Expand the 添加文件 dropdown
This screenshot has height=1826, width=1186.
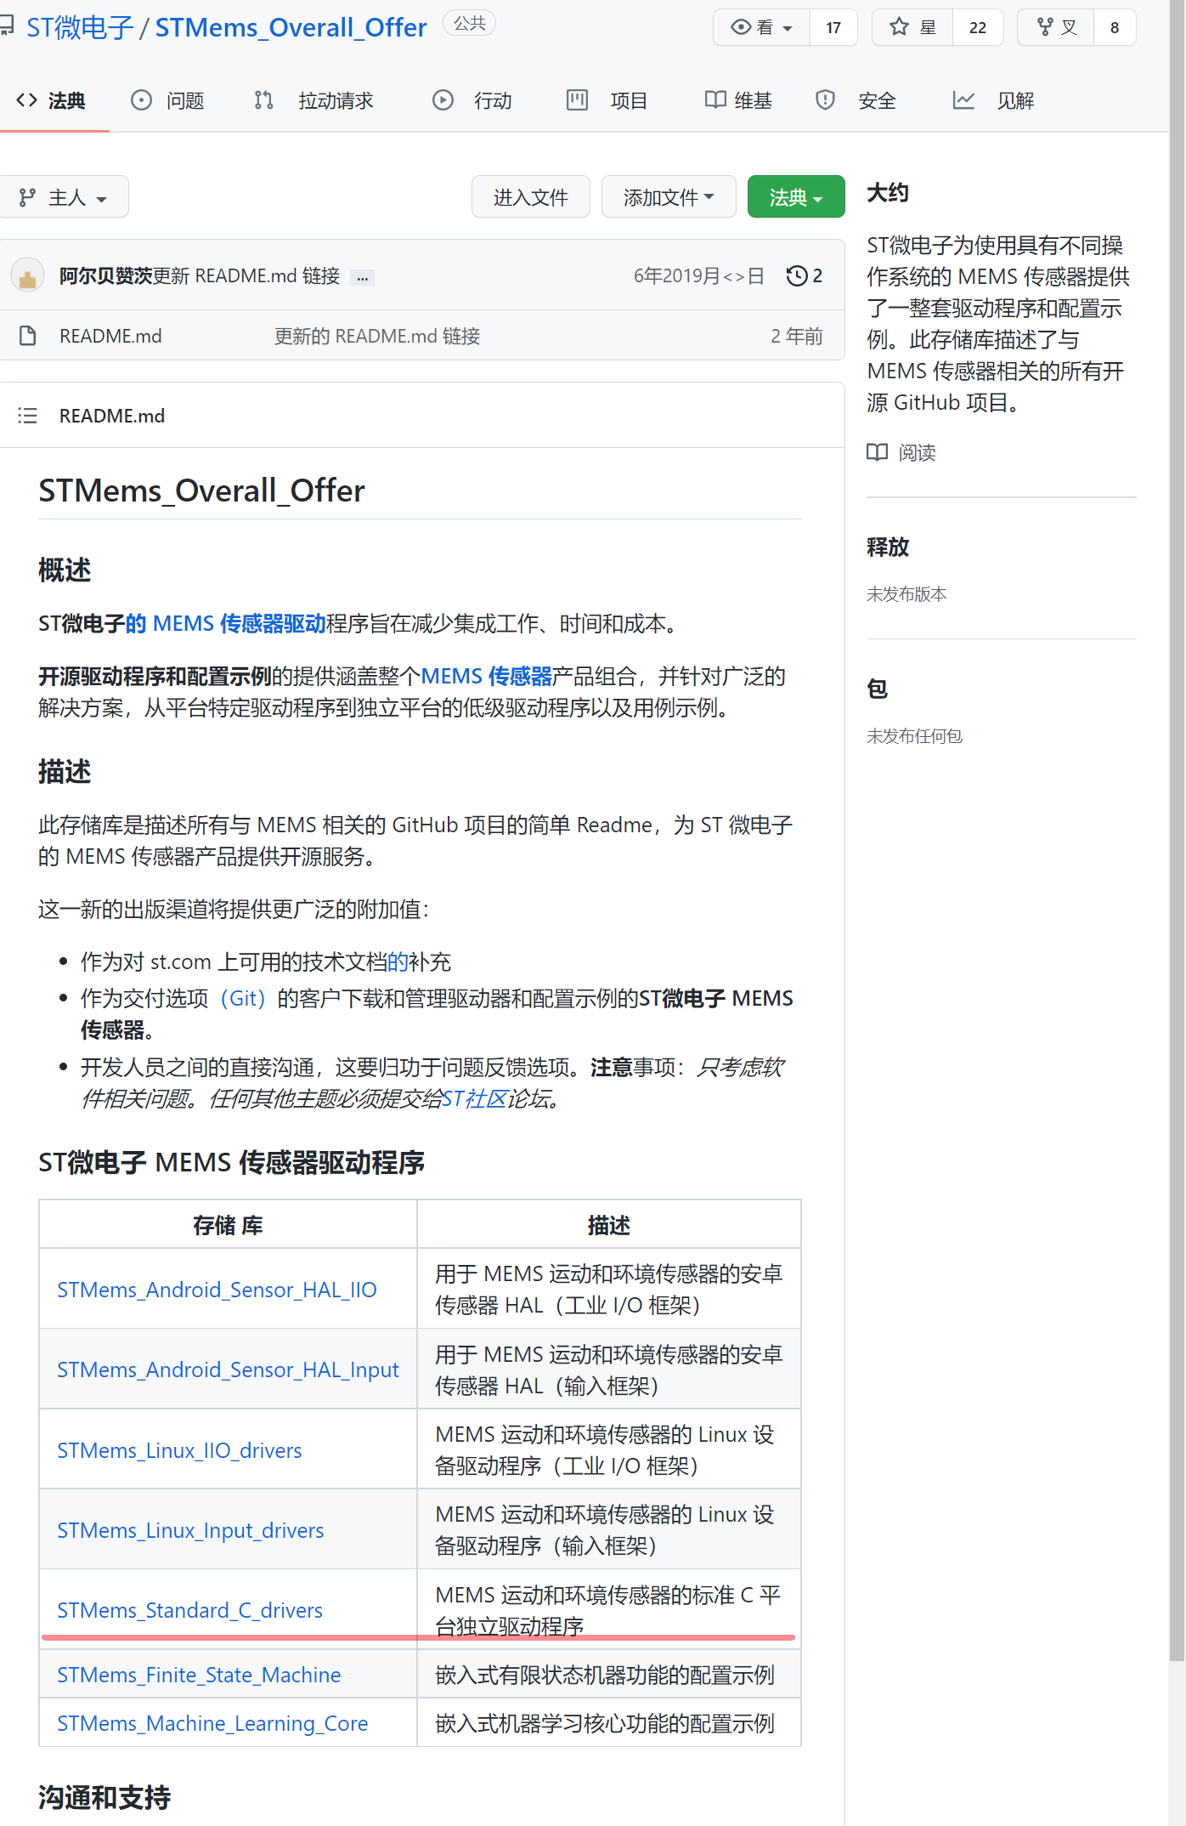[669, 197]
